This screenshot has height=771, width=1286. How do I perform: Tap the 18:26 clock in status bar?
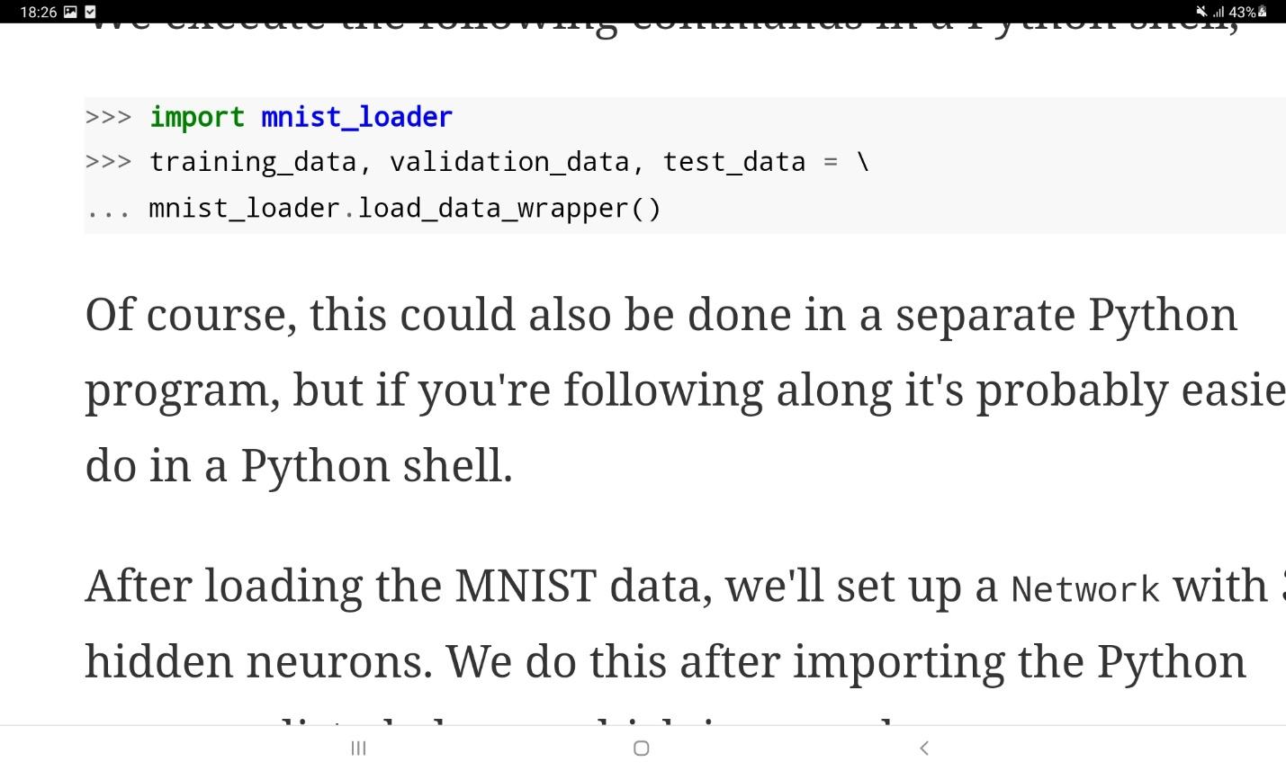(x=38, y=12)
